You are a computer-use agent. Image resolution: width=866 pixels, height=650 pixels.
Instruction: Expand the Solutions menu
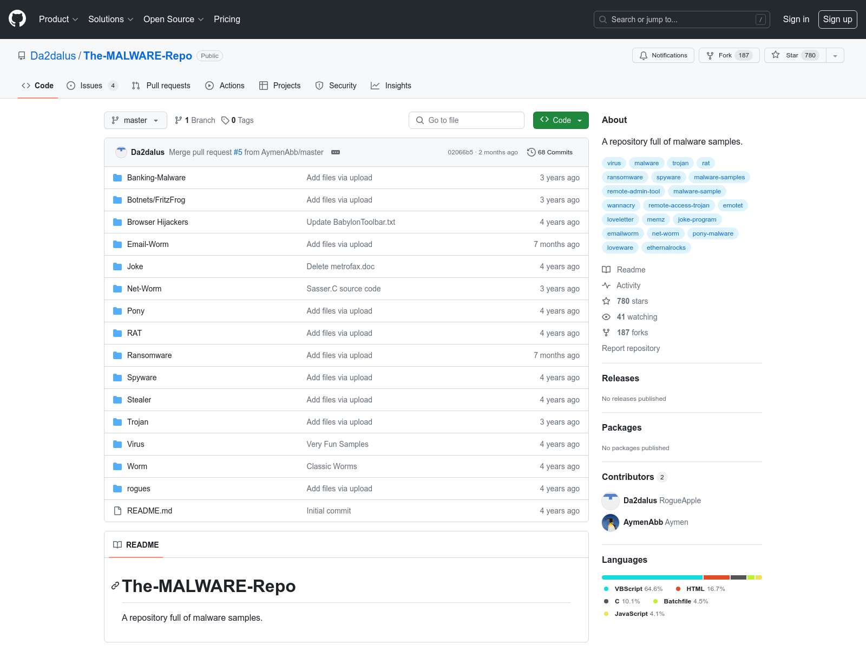pyautogui.click(x=110, y=19)
